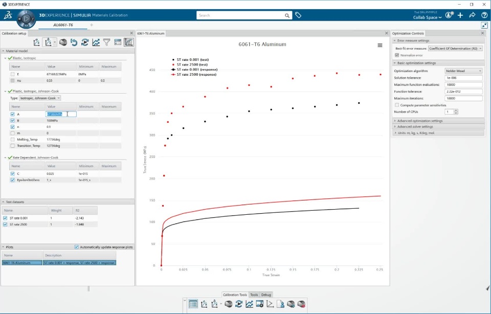The image size is (491, 314).
Task: Toggle ST rate 2500 (response) legend entry
Action: (x=194, y=75)
